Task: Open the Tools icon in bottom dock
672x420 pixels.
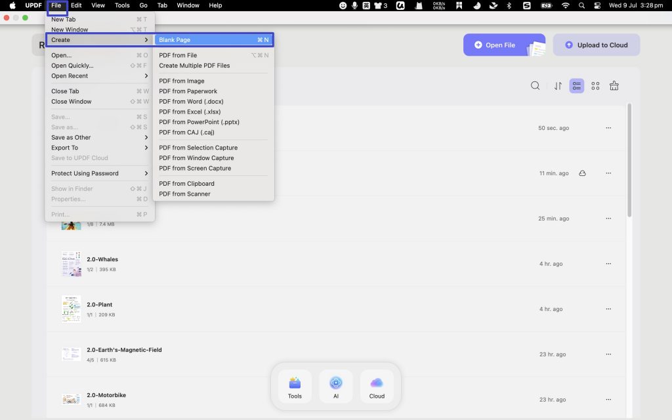Action: (x=295, y=387)
